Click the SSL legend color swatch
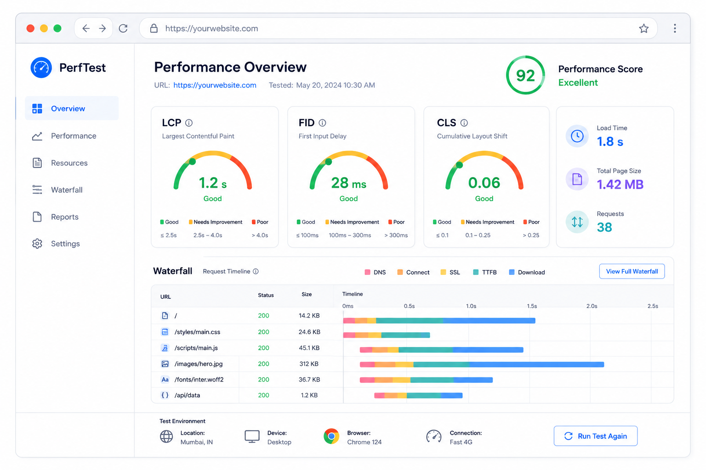This screenshot has height=470, width=706. (443, 272)
